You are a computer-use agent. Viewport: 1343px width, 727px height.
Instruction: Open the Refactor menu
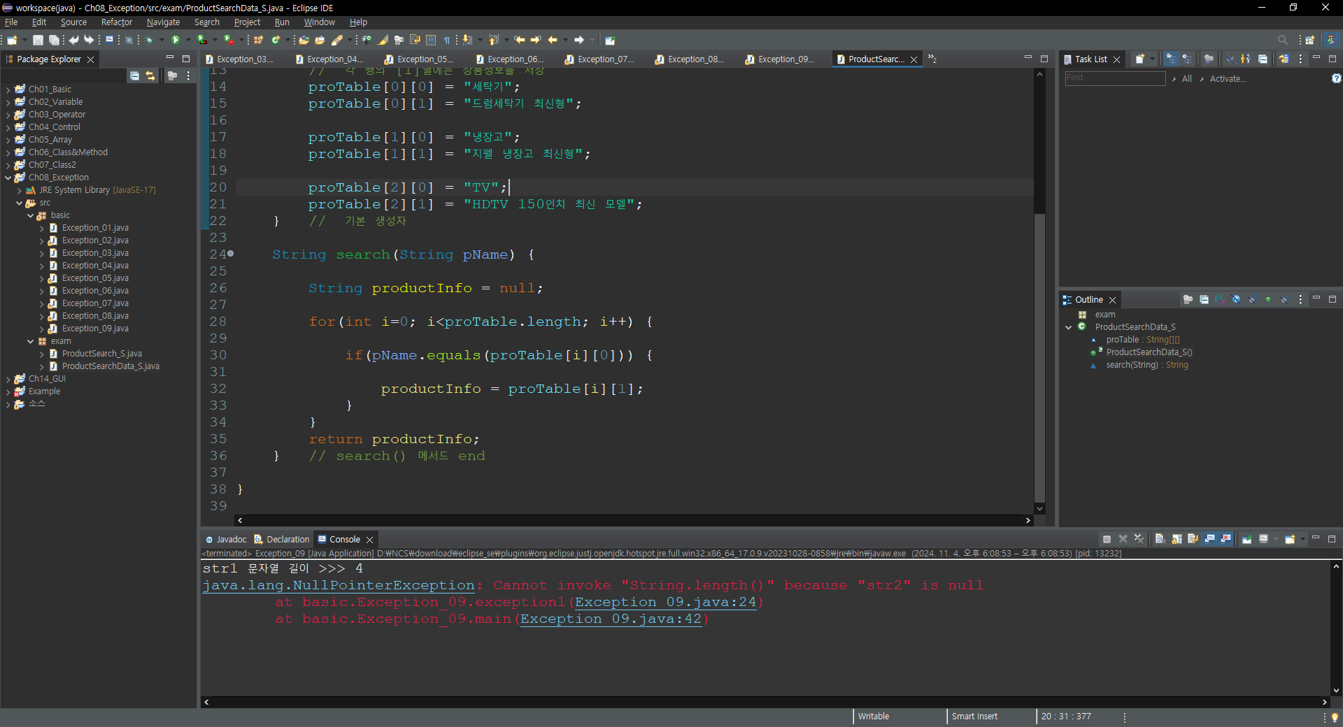click(116, 22)
